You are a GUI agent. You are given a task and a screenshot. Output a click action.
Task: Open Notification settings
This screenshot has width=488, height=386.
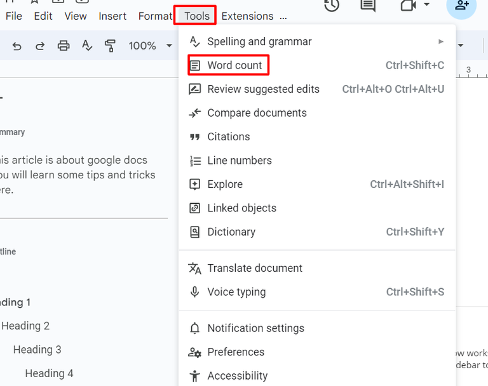317,328
